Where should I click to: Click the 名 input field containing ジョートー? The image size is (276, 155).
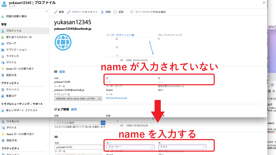129,147
